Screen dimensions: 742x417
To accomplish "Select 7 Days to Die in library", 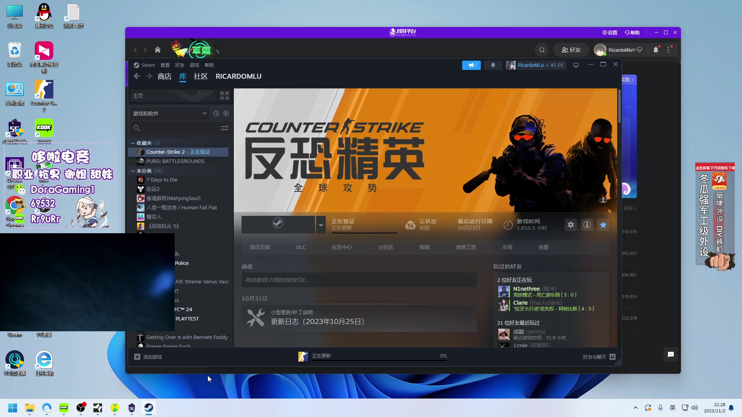I will [x=178, y=180].
